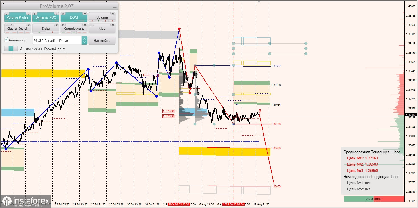The width and height of the screenshot is (418, 208).
Task: Click the B hotkey tag on Cluster Search
Action: [7, 25]
